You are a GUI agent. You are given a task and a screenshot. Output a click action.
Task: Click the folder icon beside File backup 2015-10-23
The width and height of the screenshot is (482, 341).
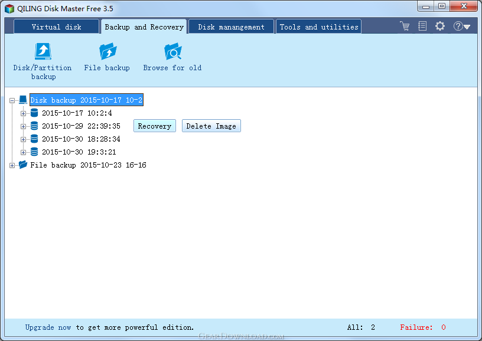pos(23,165)
